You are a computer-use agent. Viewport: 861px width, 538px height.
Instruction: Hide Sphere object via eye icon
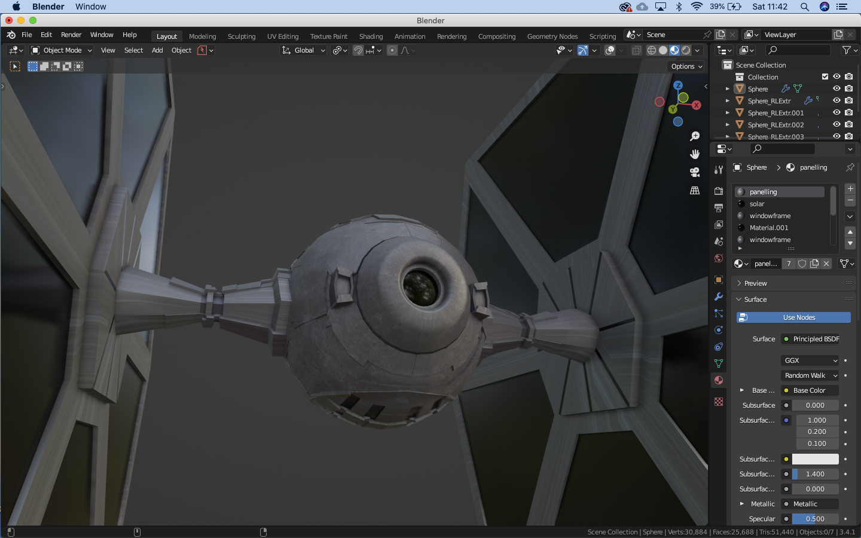[x=836, y=88]
